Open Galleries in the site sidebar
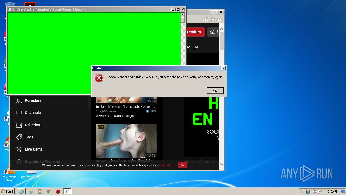 pyautogui.click(x=32, y=125)
